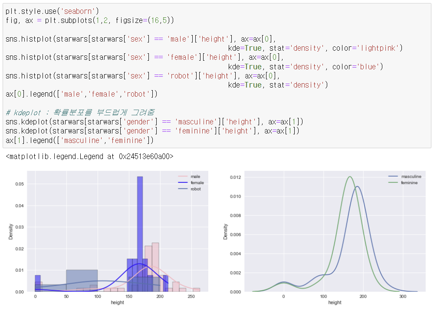
Task: Click the 0.012 tick on the KDE plot axis
Action: pos(235,177)
